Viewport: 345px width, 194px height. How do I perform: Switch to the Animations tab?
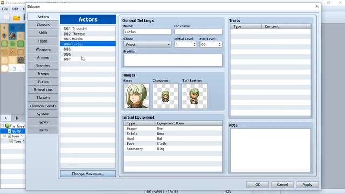coord(43,90)
